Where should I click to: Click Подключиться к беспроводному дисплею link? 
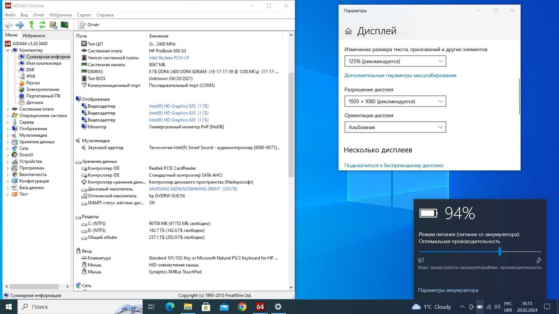pyautogui.click(x=394, y=165)
